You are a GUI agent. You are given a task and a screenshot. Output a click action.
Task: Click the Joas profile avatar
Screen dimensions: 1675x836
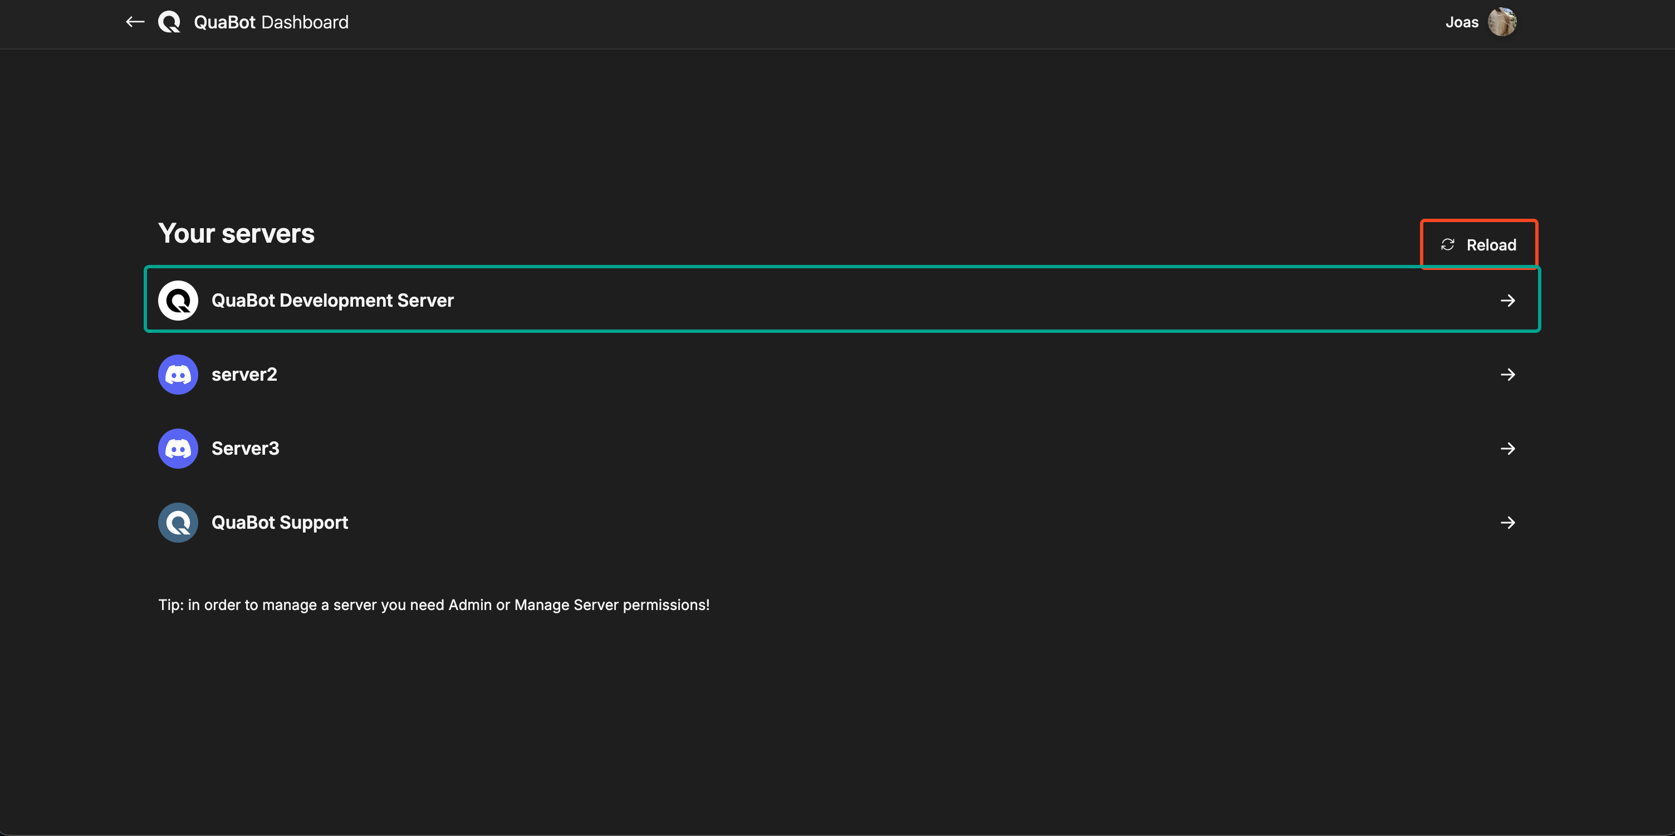[x=1502, y=22]
